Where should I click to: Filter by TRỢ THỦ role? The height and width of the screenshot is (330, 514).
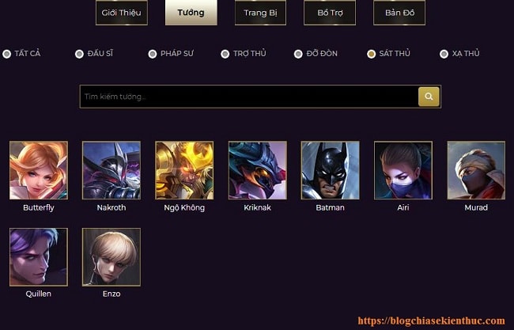225,54
